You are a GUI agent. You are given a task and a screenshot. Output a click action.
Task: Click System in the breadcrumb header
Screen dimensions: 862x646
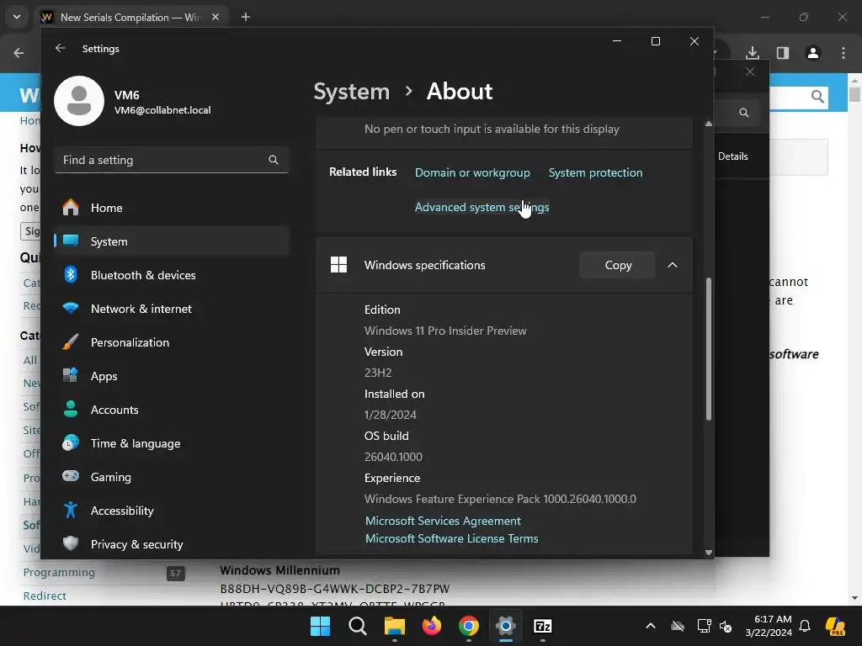point(351,91)
